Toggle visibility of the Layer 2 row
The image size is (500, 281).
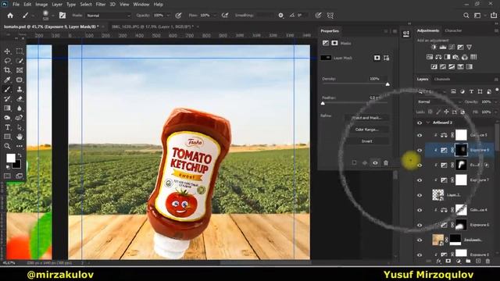[x=420, y=195]
